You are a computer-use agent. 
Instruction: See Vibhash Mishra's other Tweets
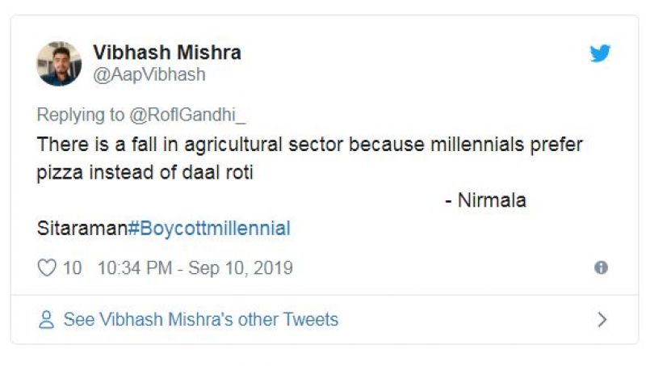coord(200,320)
